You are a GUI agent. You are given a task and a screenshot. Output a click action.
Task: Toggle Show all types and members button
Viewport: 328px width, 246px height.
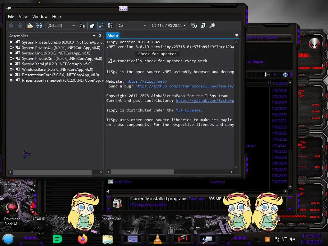coord(110,26)
